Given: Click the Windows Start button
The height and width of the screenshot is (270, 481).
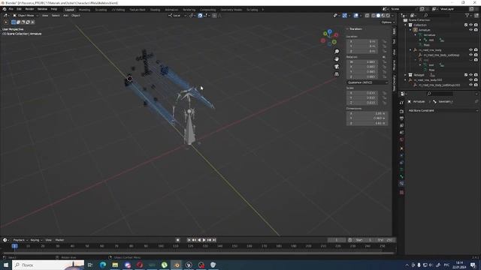Looking at the screenshot, I should (5, 265).
